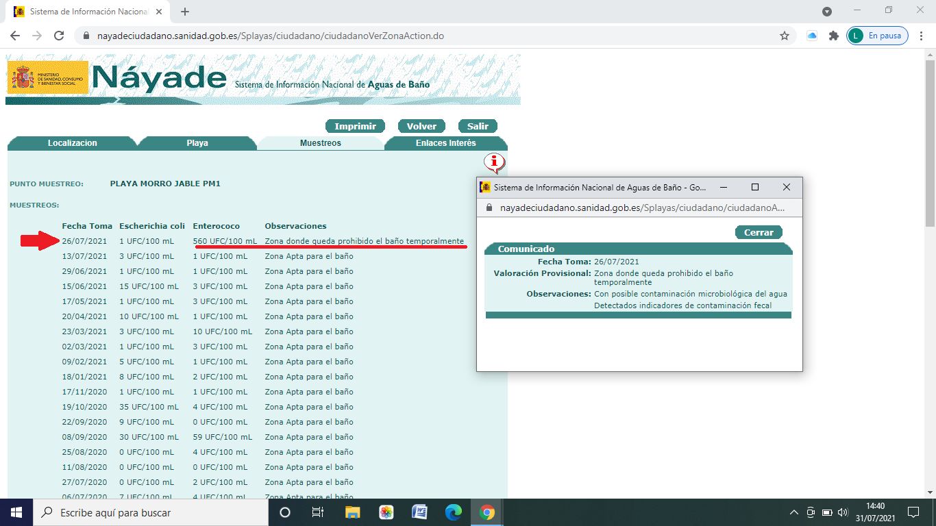
Task: Click the Náyade logo banner
Action: (263, 79)
